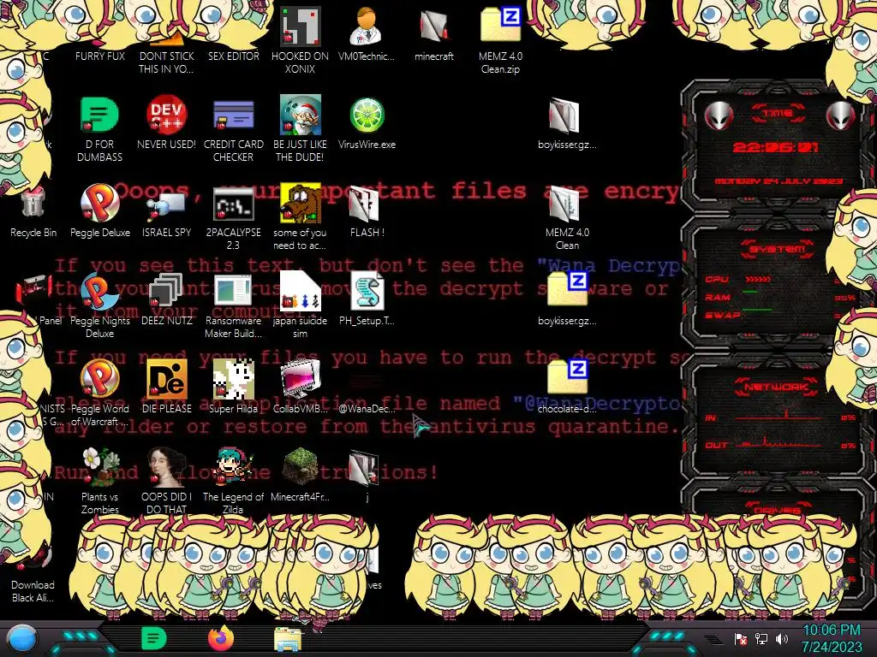The height and width of the screenshot is (657, 877).
Task: Open D FOR DUMBASS icon
Action: [x=99, y=128]
